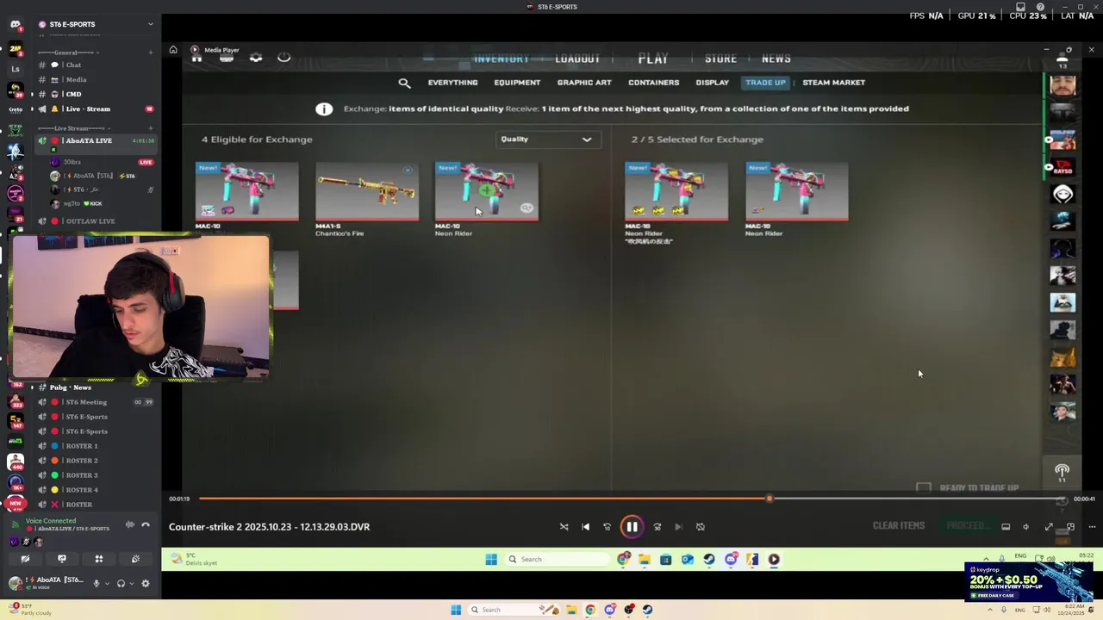Open Discord activities launcher
Image resolution: width=1103 pixels, height=620 pixels.
click(x=98, y=559)
